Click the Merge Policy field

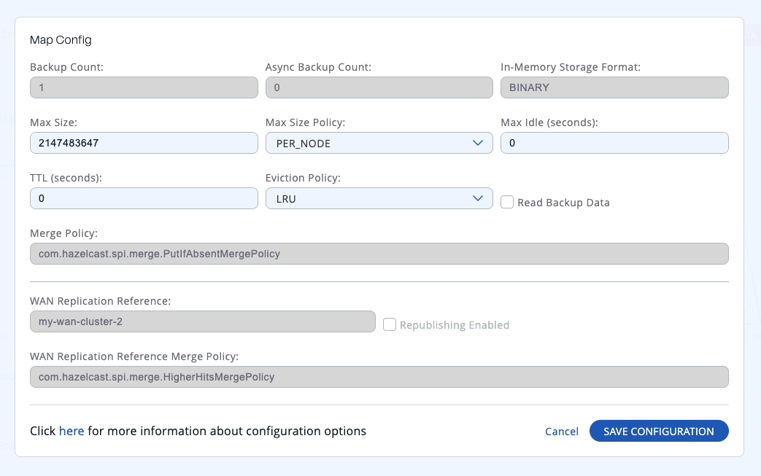[379, 253]
